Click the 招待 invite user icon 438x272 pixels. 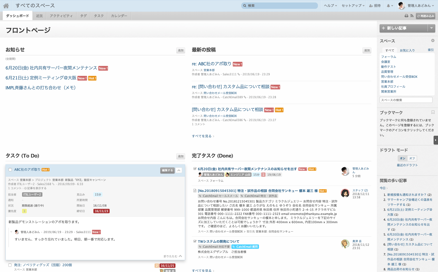pyautogui.click(x=375, y=6)
